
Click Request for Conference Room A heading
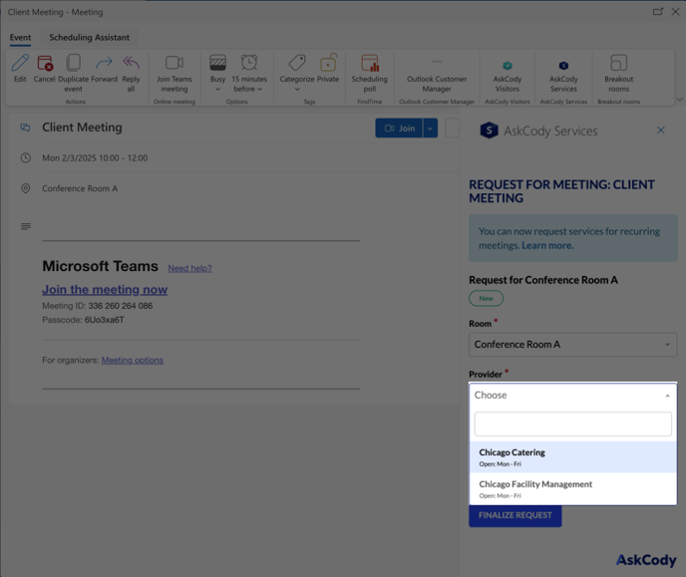(x=543, y=280)
